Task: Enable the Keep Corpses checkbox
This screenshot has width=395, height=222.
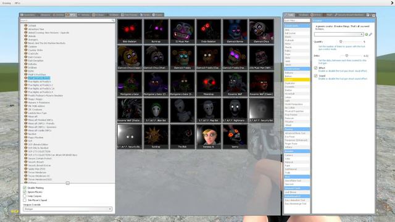Action: pos(25,196)
